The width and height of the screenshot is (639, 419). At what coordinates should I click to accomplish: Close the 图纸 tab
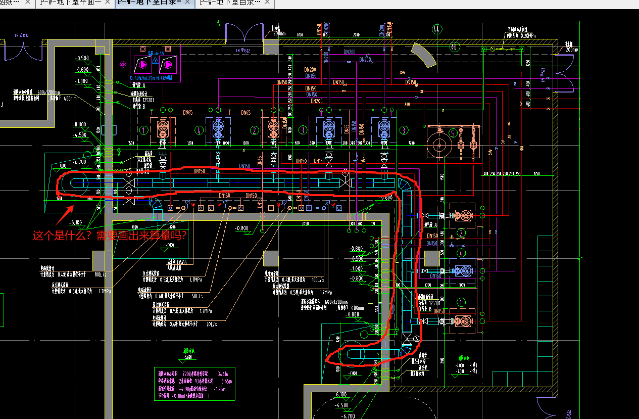point(28,3)
